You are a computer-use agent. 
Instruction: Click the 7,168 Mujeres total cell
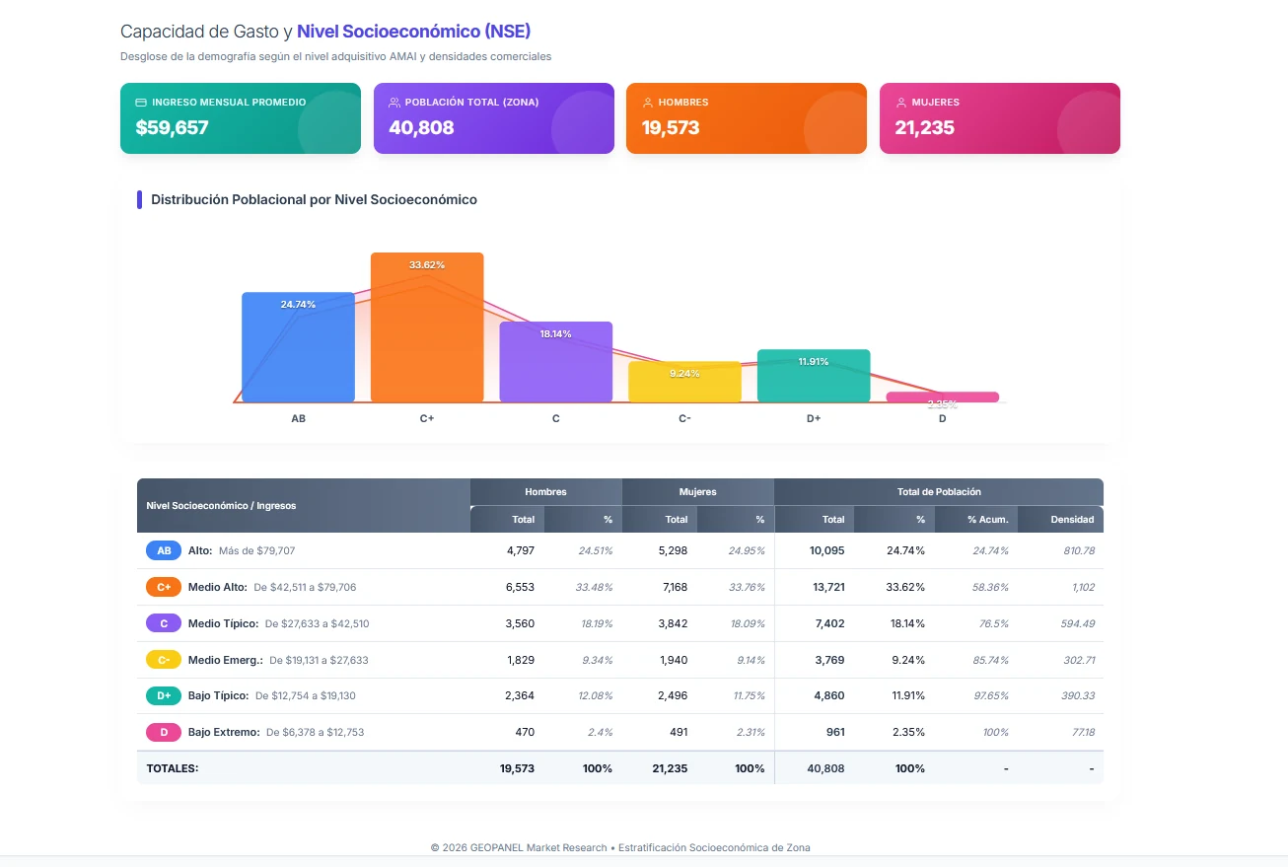pos(673,587)
